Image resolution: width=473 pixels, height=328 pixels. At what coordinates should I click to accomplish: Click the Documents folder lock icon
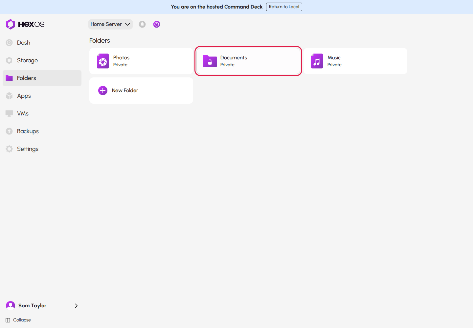[210, 61]
